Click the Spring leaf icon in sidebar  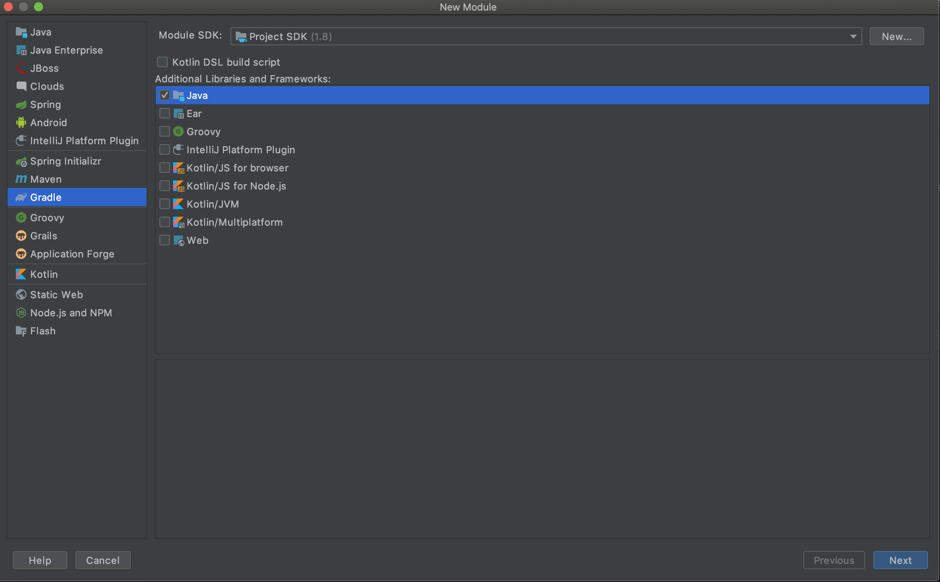(21, 105)
